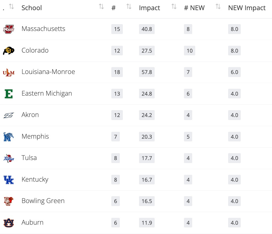
Task: Click the Auburn AU logo
Action: [x=8, y=223]
